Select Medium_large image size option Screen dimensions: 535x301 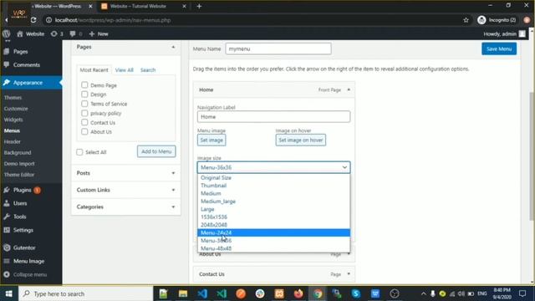pos(273,202)
